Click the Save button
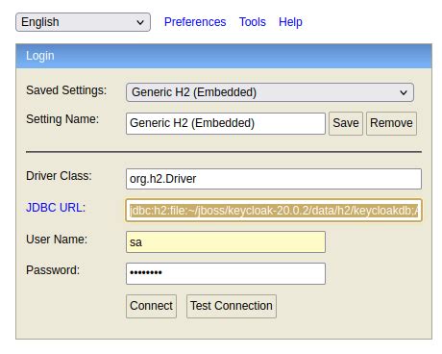 [x=346, y=123]
